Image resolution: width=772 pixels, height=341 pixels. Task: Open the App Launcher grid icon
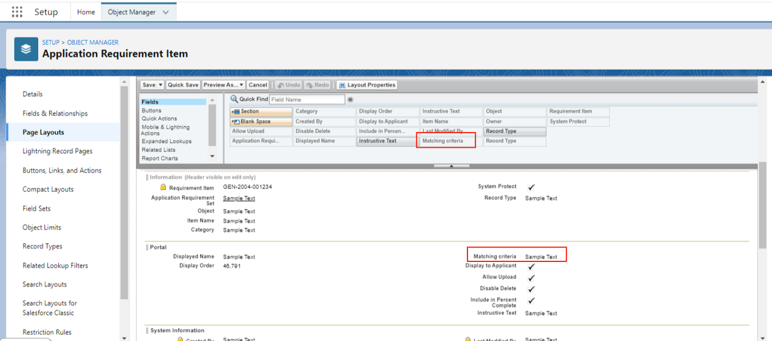point(17,12)
